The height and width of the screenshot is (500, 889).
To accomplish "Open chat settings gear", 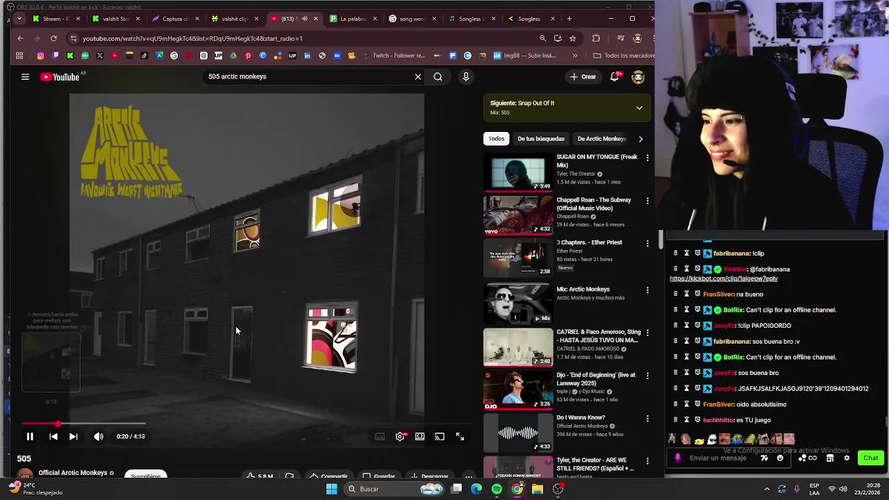I will pyautogui.click(x=846, y=458).
